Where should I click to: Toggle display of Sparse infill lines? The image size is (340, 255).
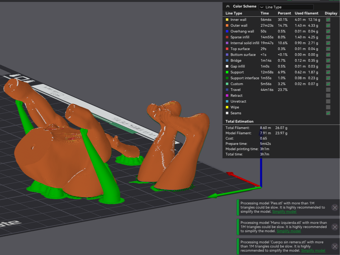[x=328, y=37]
